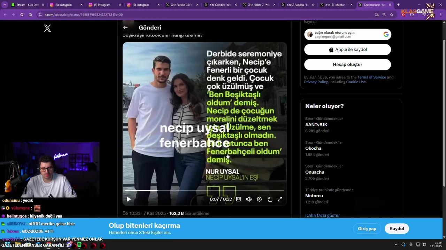Open Cookie Use link

point(356,82)
